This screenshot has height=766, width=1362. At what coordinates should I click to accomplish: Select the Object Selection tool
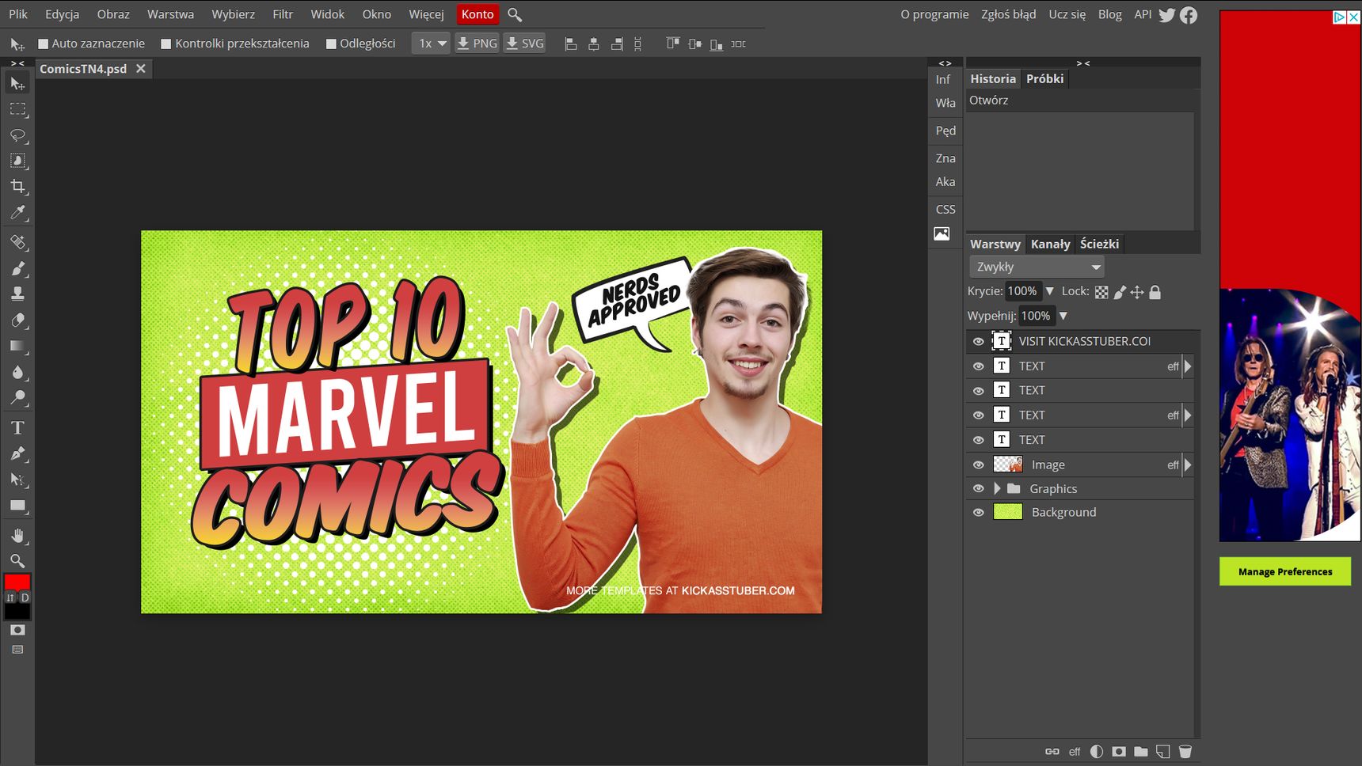coord(17,161)
